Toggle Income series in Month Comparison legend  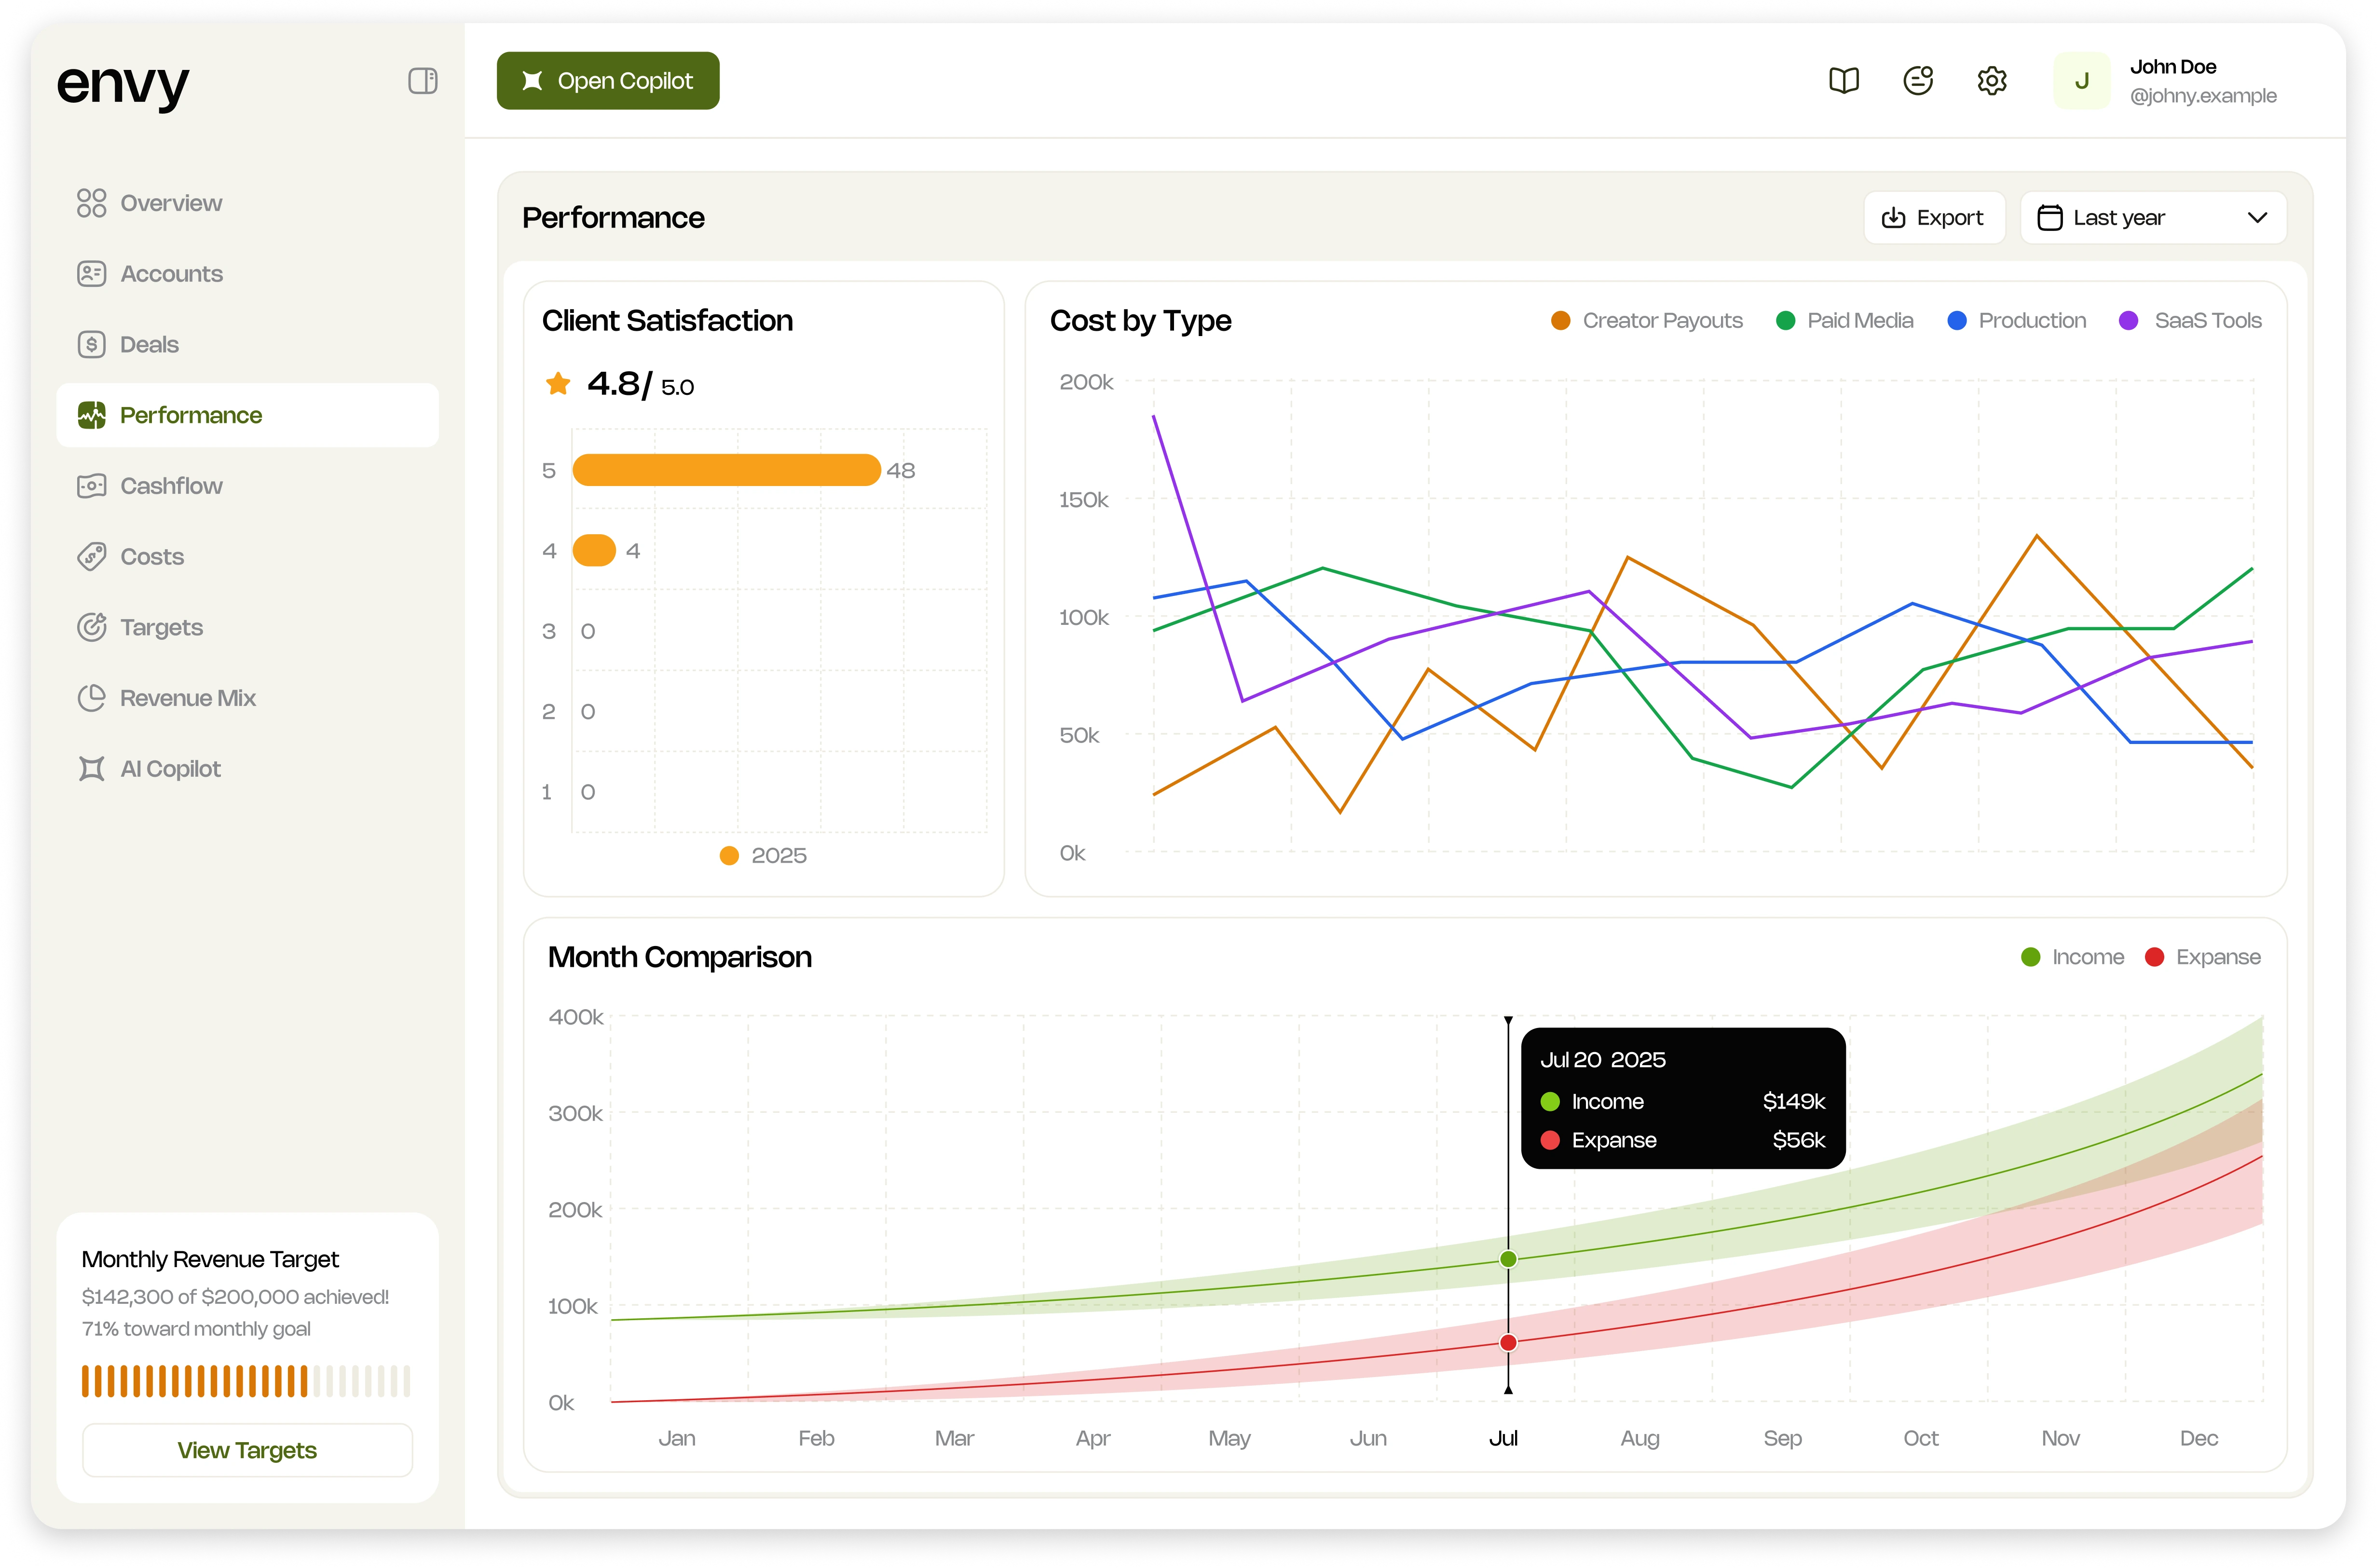tap(2072, 957)
